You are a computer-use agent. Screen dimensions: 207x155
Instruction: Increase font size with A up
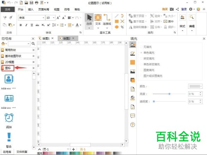[58, 18]
